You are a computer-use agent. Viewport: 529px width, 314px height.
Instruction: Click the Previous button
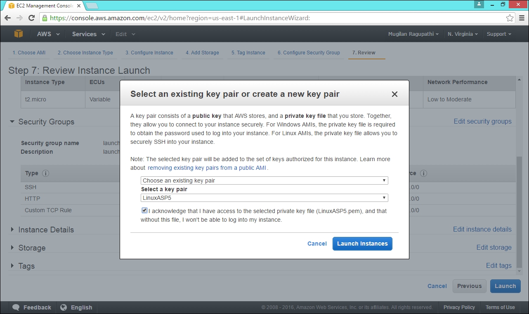[x=470, y=286]
